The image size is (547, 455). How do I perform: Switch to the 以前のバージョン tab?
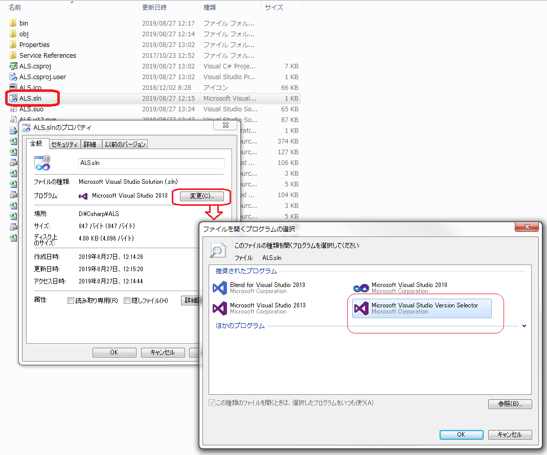point(125,144)
